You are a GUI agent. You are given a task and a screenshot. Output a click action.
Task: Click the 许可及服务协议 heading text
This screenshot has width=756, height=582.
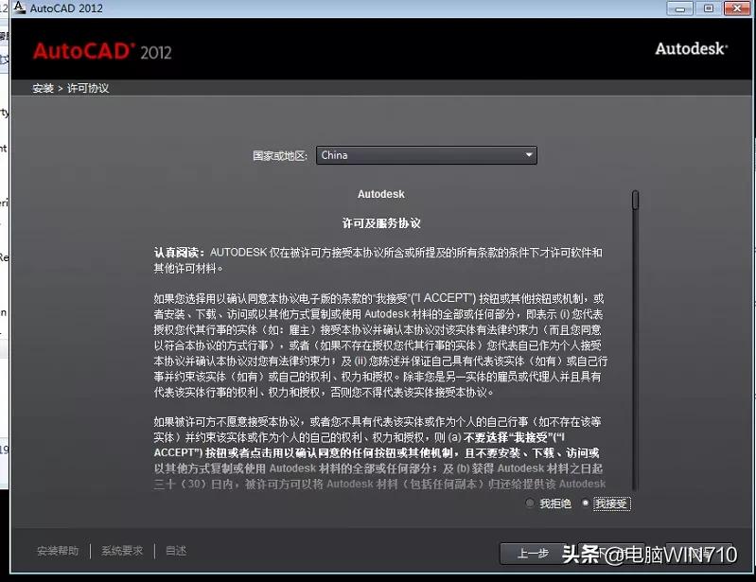coord(381,223)
